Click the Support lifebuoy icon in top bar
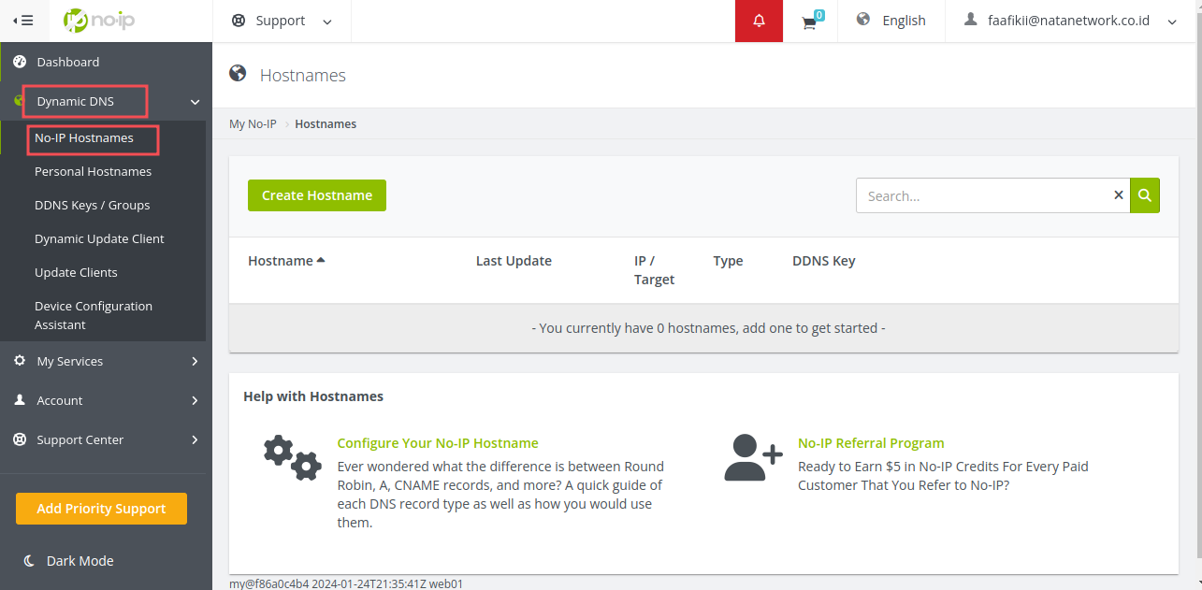Image resolution: width=1202 pixels, height=590 pixels. [239, 21]
